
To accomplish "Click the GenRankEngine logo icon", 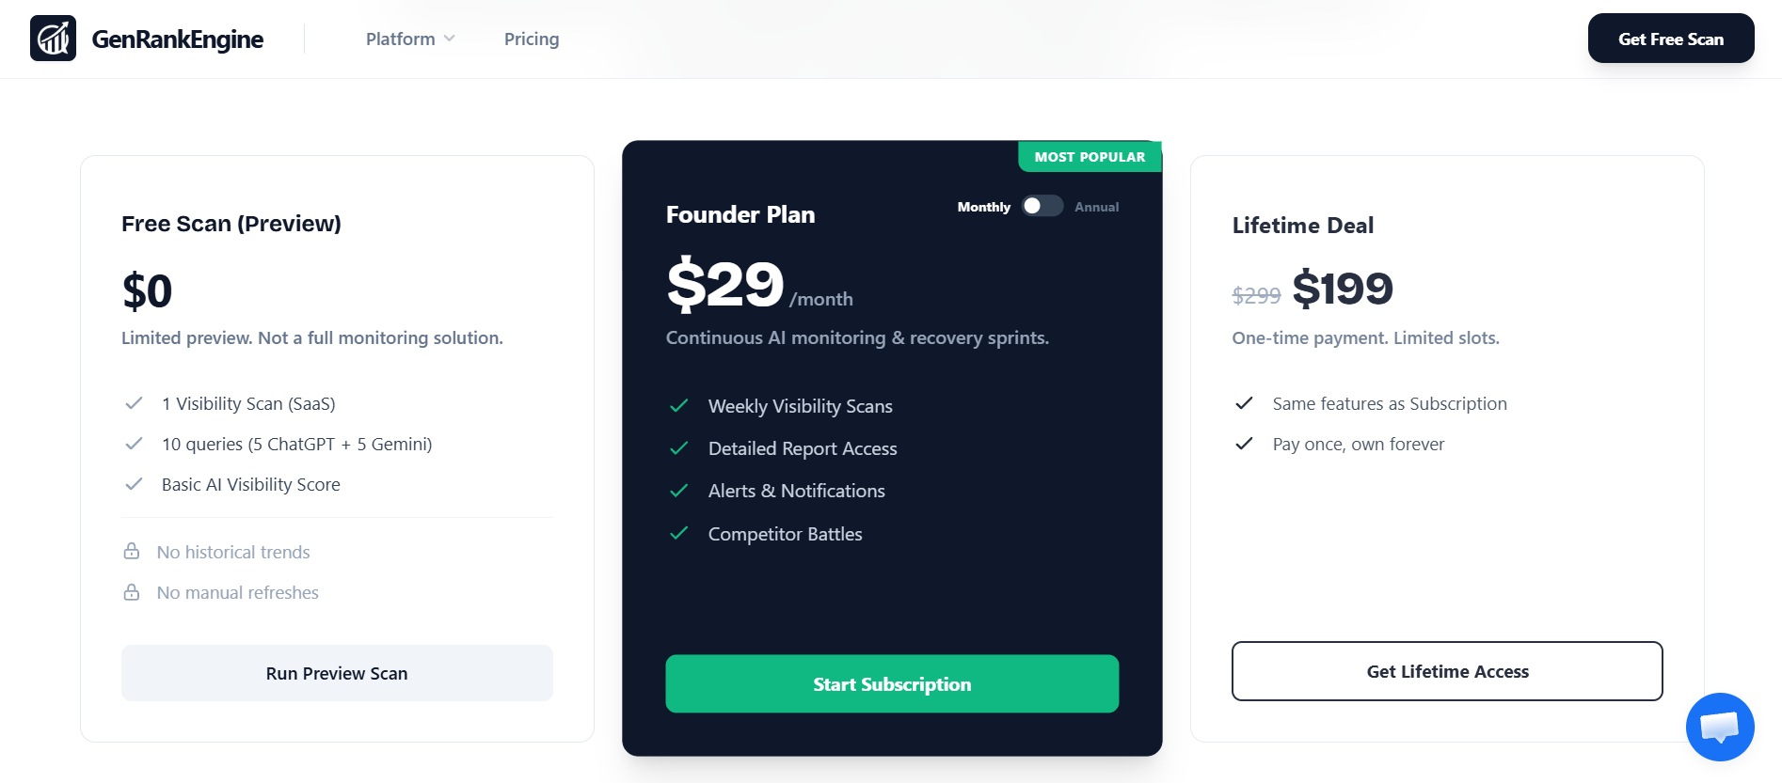I will coord(54,39).
